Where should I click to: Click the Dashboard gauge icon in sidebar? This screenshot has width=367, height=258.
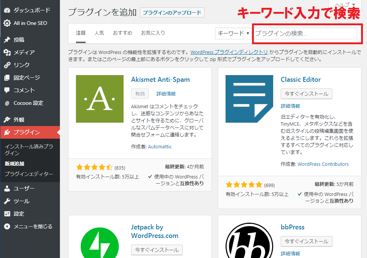click(x=7, y=10)
